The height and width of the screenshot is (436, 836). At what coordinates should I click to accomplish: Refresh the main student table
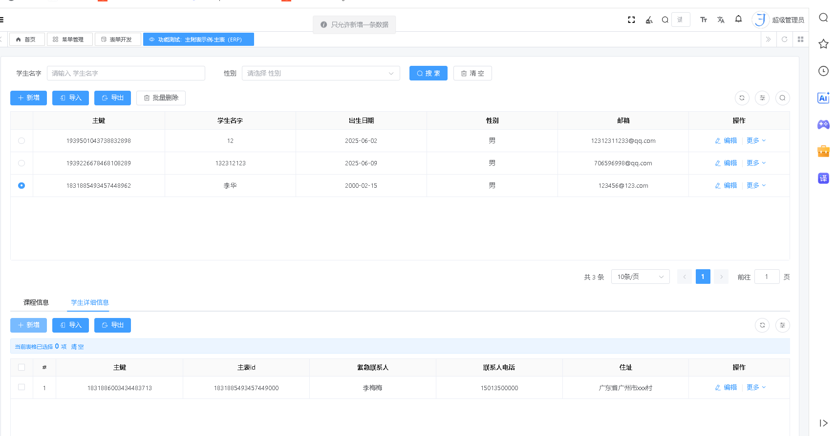click(742, 98)
